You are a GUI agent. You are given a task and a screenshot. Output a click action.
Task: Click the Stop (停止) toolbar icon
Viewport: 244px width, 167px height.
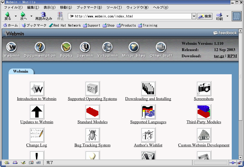(60, 16)
